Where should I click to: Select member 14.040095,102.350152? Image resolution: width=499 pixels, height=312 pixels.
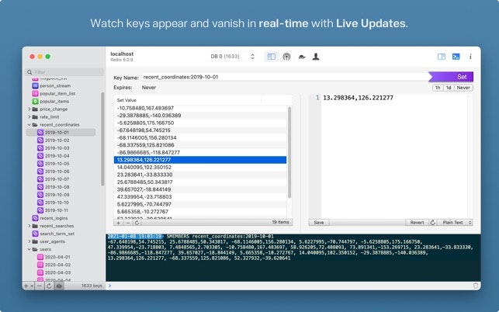[200, 167]
